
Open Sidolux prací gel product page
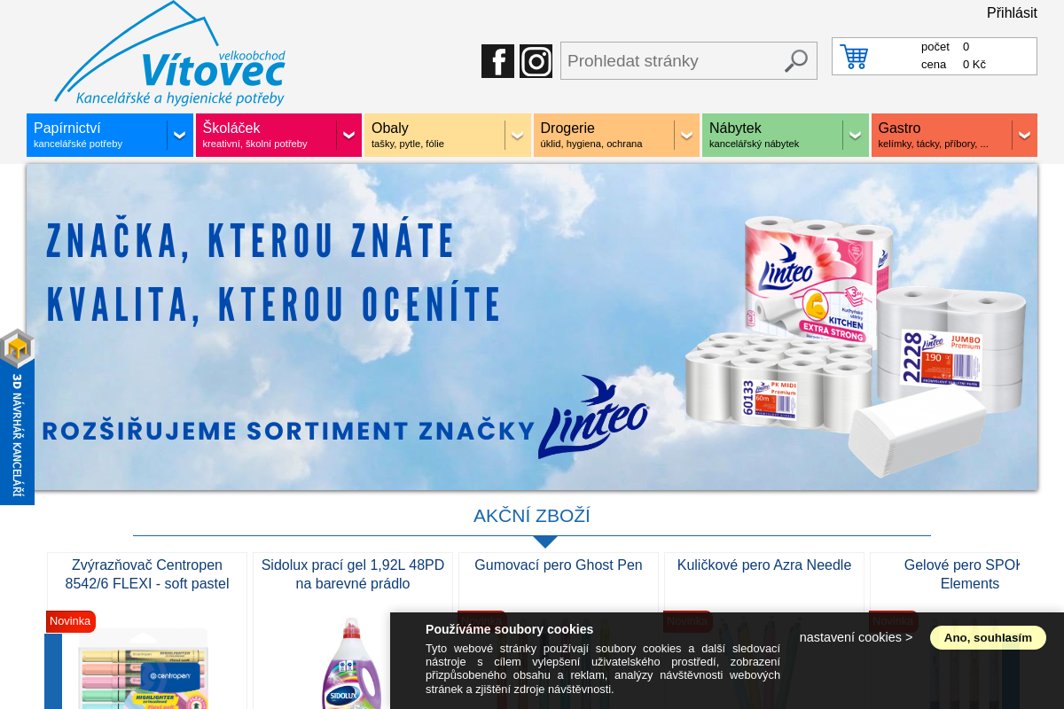click(x=353, y=574)
